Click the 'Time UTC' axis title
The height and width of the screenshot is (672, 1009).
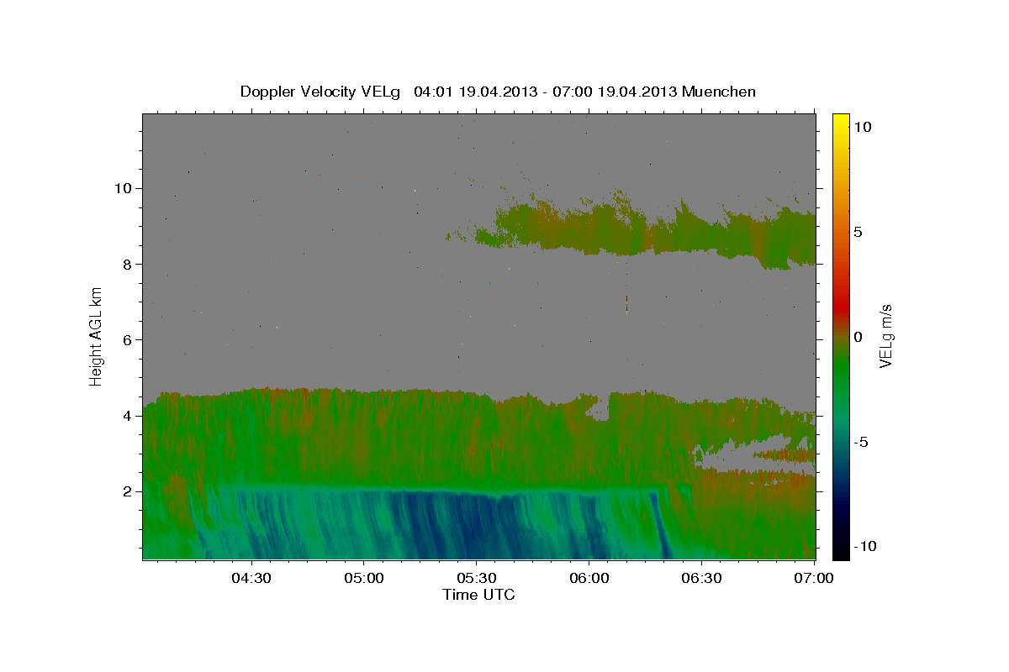tap(478, 595)
